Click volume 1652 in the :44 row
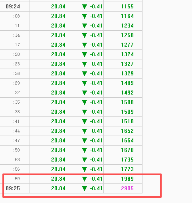 pyautogui.click(x=127, y=131)
